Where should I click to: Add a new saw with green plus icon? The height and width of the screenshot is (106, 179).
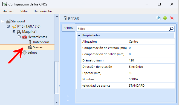[x=165, y=18]
